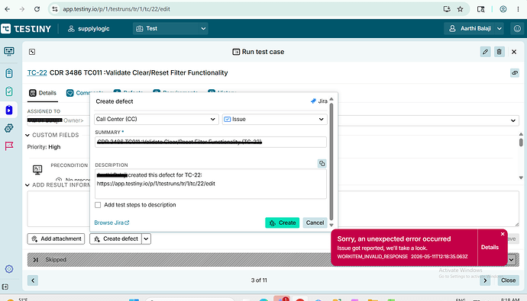Click the Jira integration label in Create defect
This screenshot has height=301, width=527.
319,101
